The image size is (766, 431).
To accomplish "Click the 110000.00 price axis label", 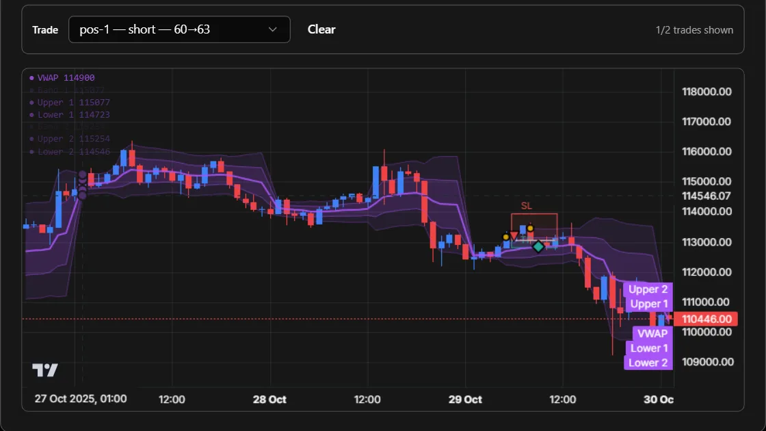I will [706, 332].
